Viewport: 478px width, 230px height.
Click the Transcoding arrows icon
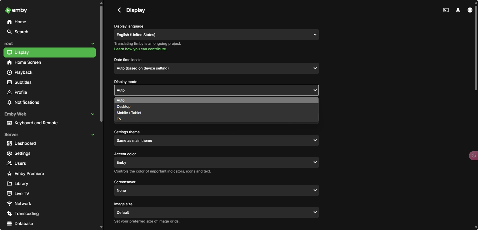pyautogui.click(x=9, y=214)
